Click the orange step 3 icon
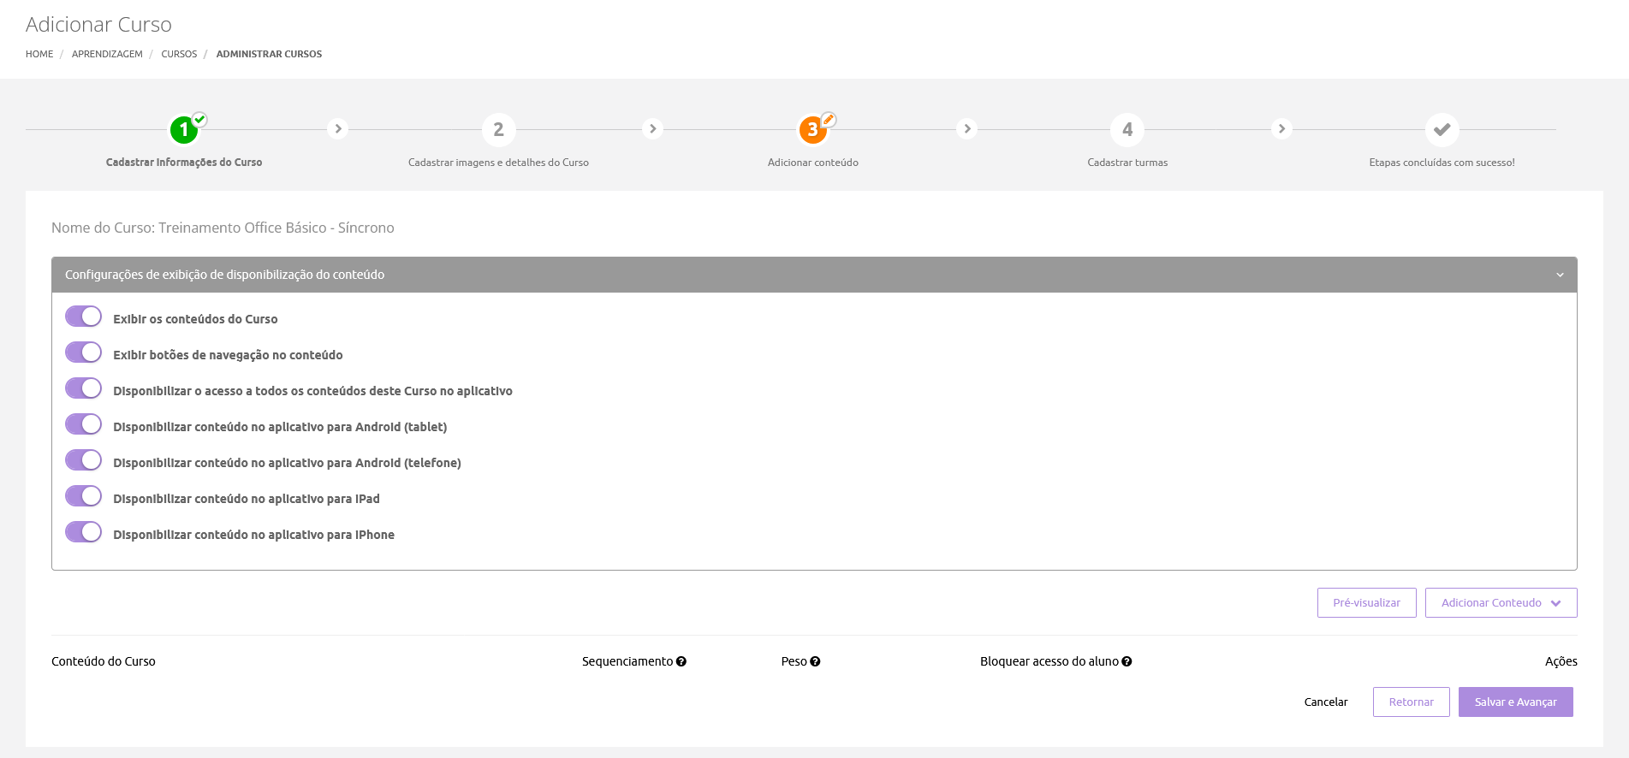The height and width of the screenshot is (758, 1629). tap(812, 130)
